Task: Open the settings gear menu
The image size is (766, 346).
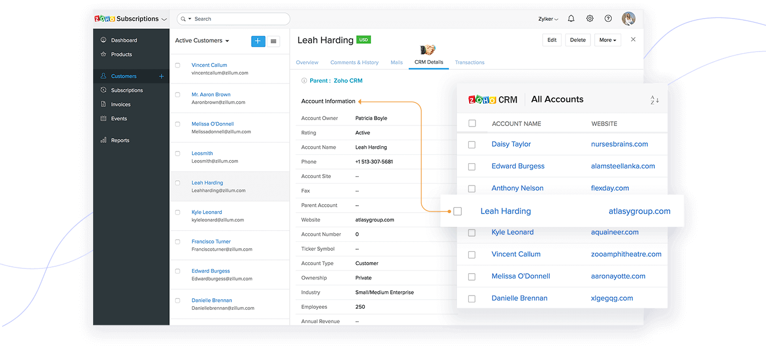Action: point(589,18)
